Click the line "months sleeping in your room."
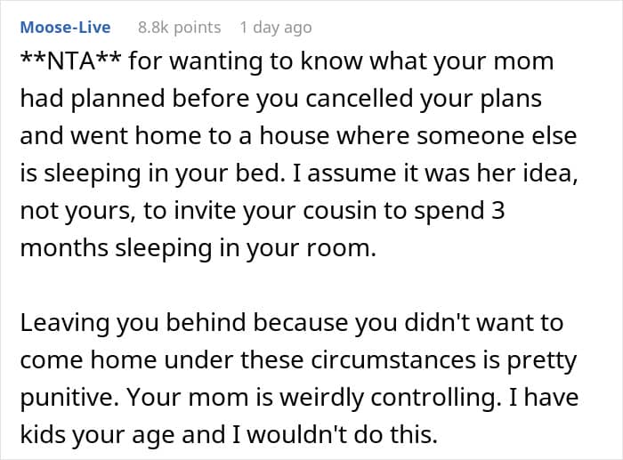Image resolution: width=623 pixels, height=460 pixels. (198, 248)
